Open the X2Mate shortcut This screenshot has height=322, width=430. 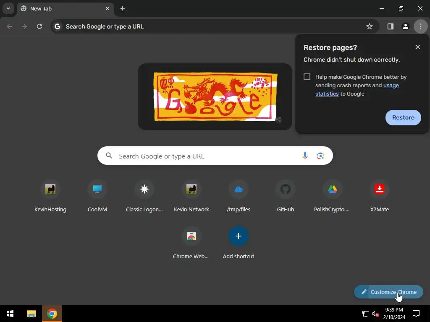tap(380, 197)
